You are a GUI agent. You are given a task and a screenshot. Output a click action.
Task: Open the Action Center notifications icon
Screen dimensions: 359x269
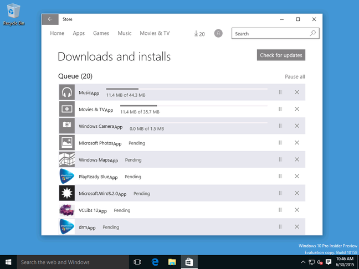(x=329, y=262)
